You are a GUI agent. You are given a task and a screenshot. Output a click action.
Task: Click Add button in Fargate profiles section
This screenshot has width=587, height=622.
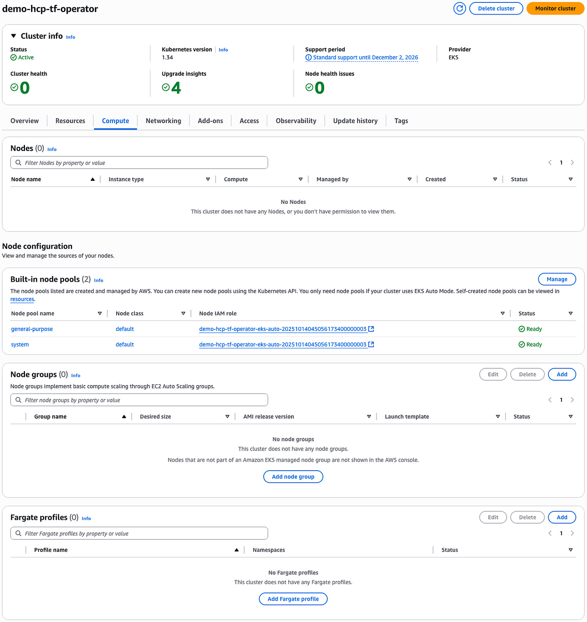[562, 517]
